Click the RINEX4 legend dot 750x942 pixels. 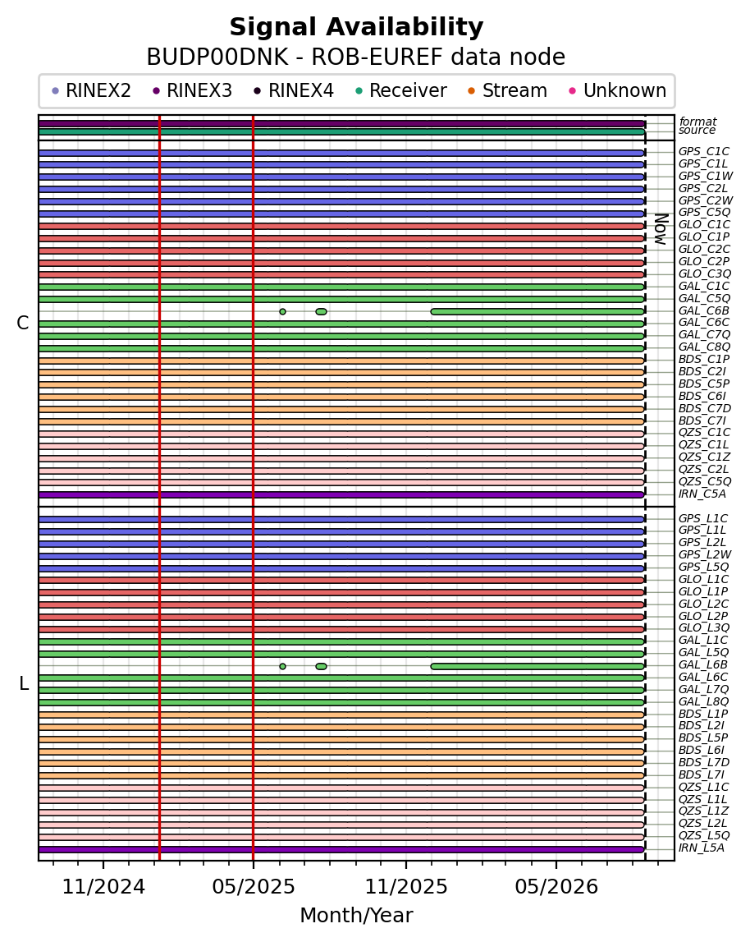258,91
